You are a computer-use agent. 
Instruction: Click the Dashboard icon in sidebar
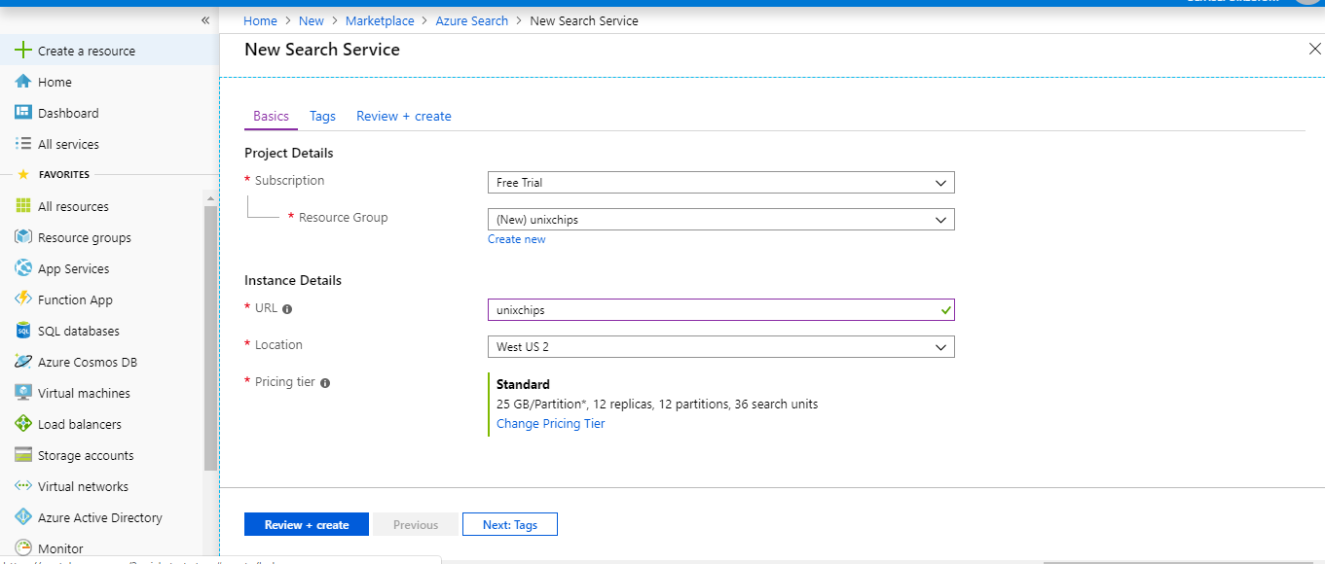click(23, 113)
